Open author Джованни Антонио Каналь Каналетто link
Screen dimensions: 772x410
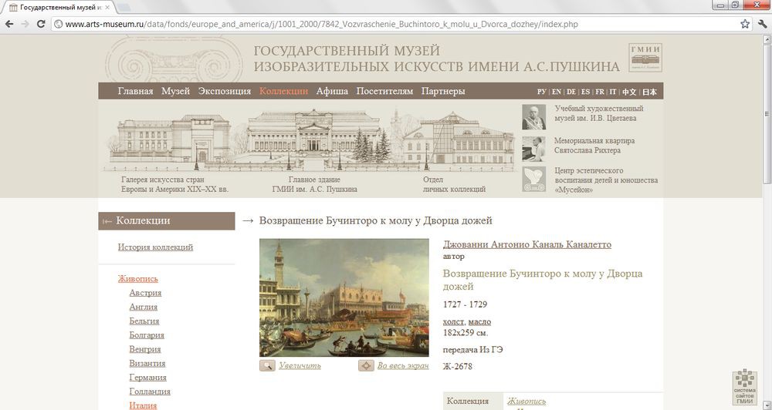coord(527,244)
